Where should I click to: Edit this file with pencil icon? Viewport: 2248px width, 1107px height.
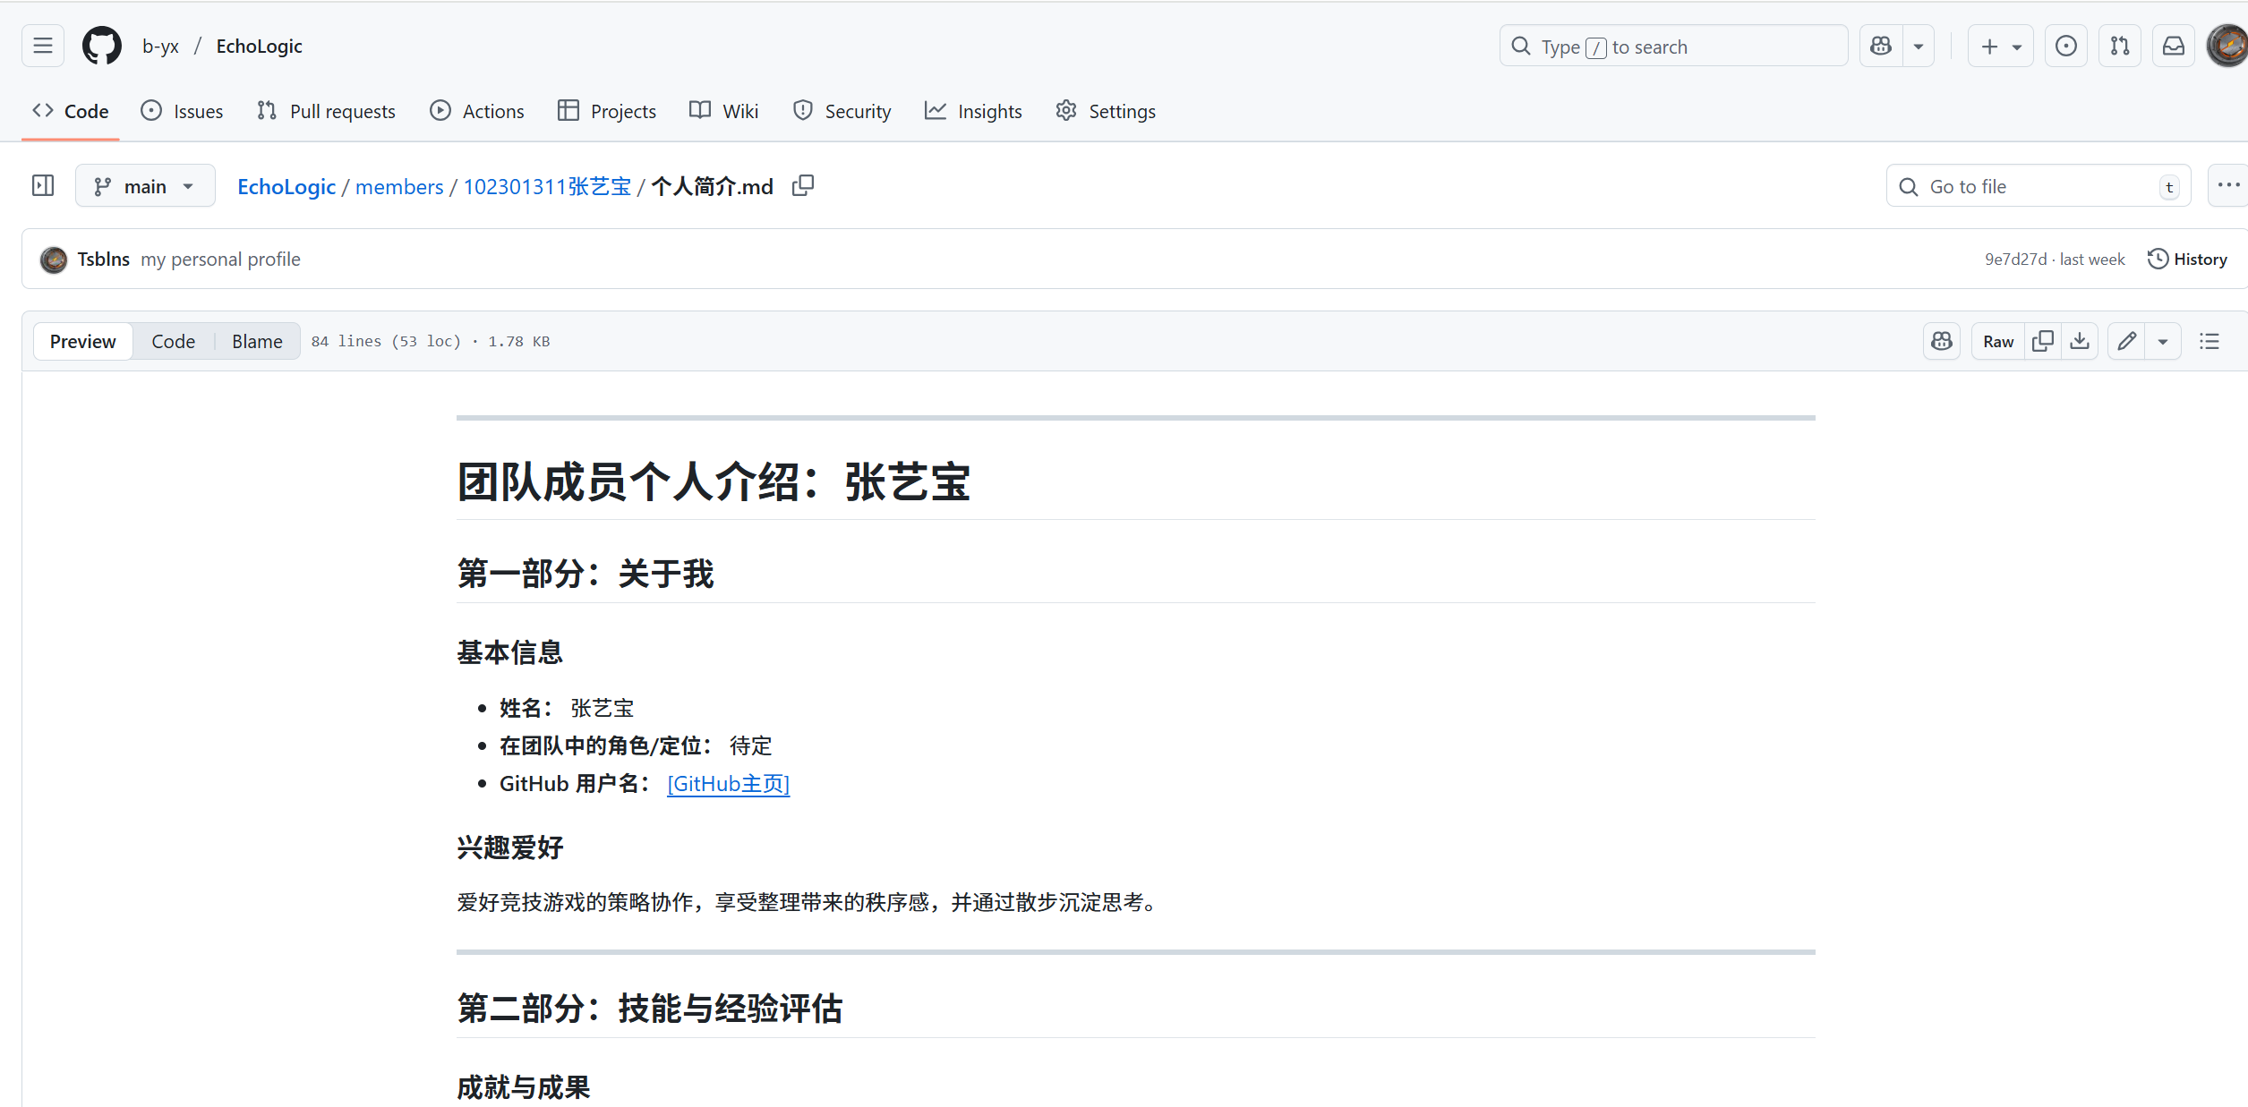[x=2126, y=341]
